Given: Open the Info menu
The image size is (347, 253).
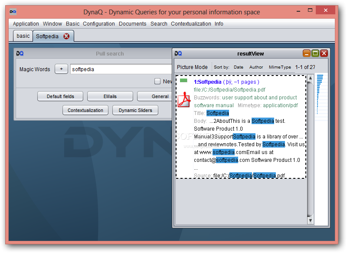Looking at the screenshot, I should 219,24.
